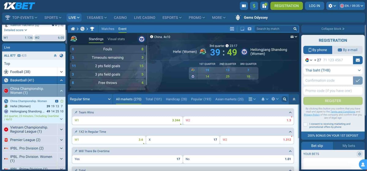This screenshot has width=367, height=171.
Task: Click the markets search magnifier icon
Action: click(285, 99)
